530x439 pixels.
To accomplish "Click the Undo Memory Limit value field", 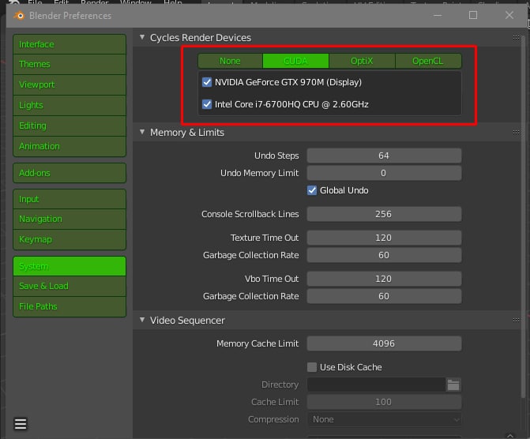I will click(384, 173).
